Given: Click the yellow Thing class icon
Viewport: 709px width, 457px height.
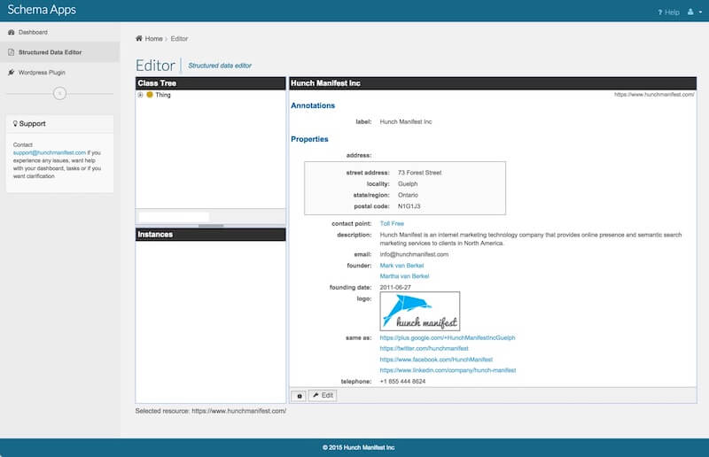Looking at the screenshot, I should (x=150, y=95).
